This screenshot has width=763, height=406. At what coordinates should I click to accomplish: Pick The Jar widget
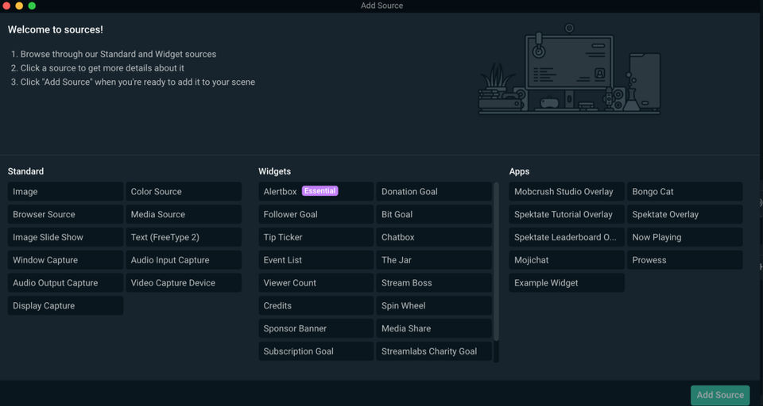click(x=434, y=260)
